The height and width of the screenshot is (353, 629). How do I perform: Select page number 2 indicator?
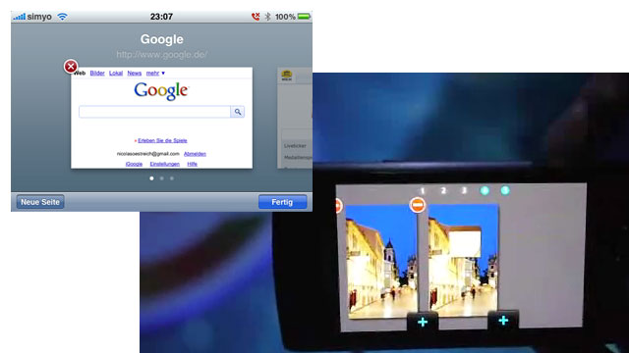click(443, 191)
